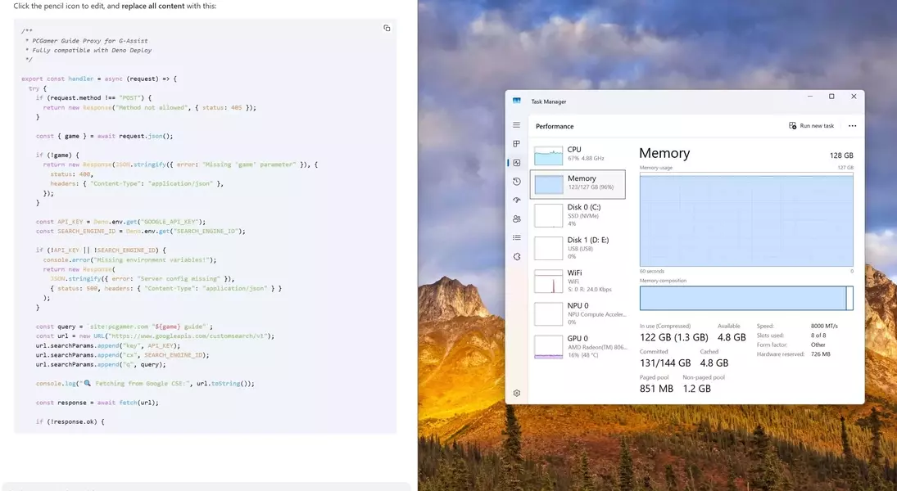Click the 'replace all content' bold instruction text
Image resolution: width=897 pixels, height=491 pixels.
152,7
